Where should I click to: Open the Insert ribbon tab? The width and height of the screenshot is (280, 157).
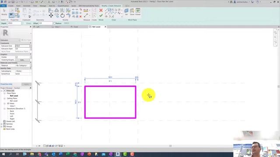[18, 6]
